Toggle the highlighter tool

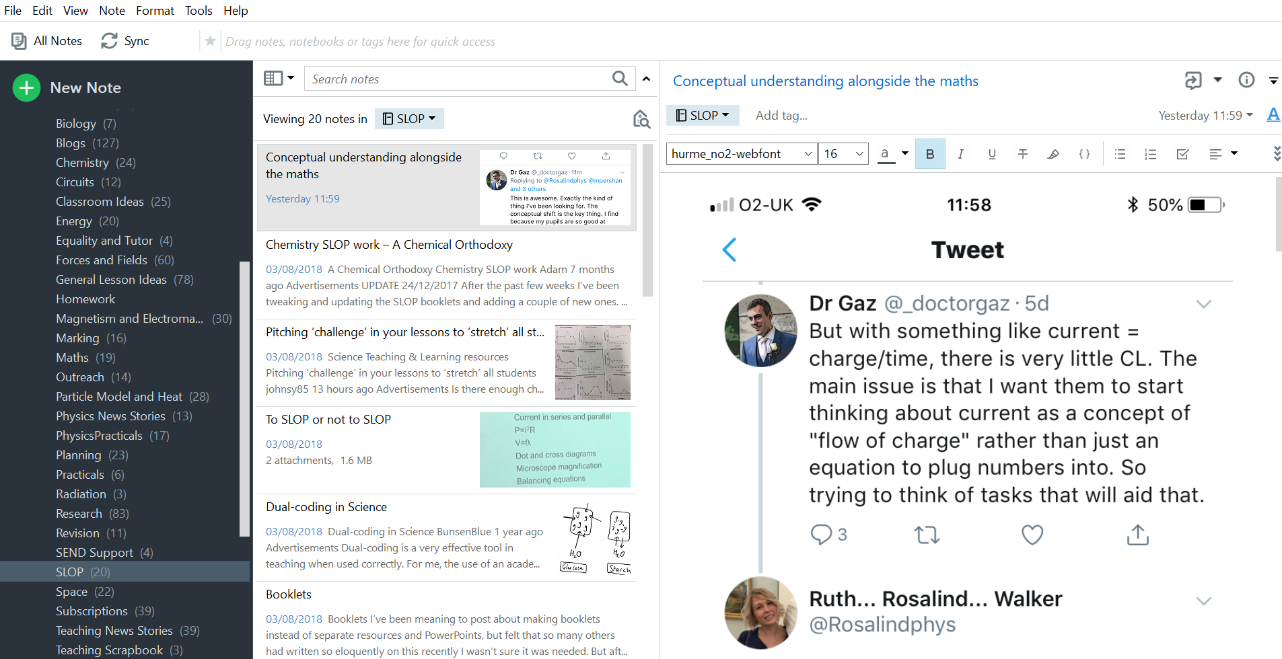[x=1053, y=154]
